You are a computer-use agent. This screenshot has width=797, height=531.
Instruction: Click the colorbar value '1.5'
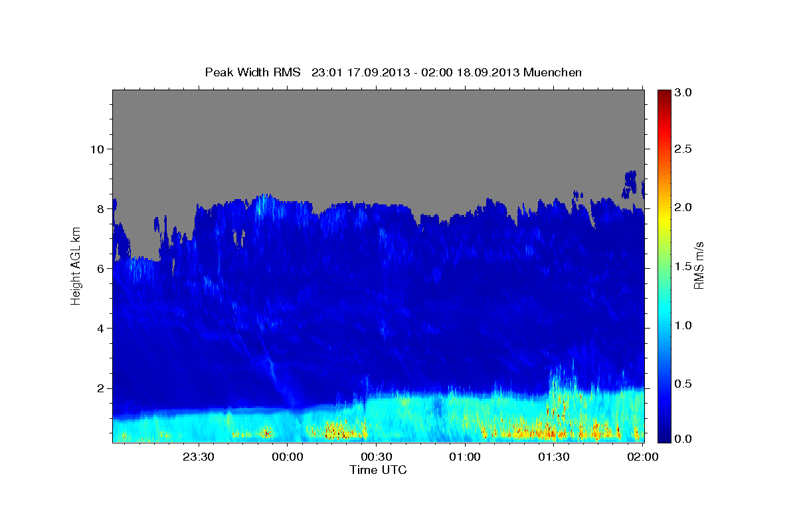pos(683,266)
